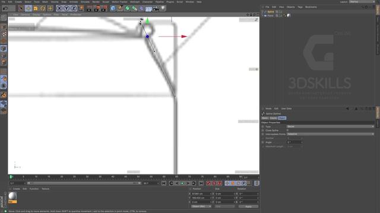Add a Camera object
Viewport: 380px width, 213px height.
click(x=156, y=8)
